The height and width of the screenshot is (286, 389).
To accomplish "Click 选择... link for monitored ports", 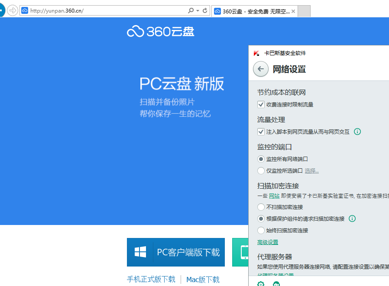I will tap(311, 171).
